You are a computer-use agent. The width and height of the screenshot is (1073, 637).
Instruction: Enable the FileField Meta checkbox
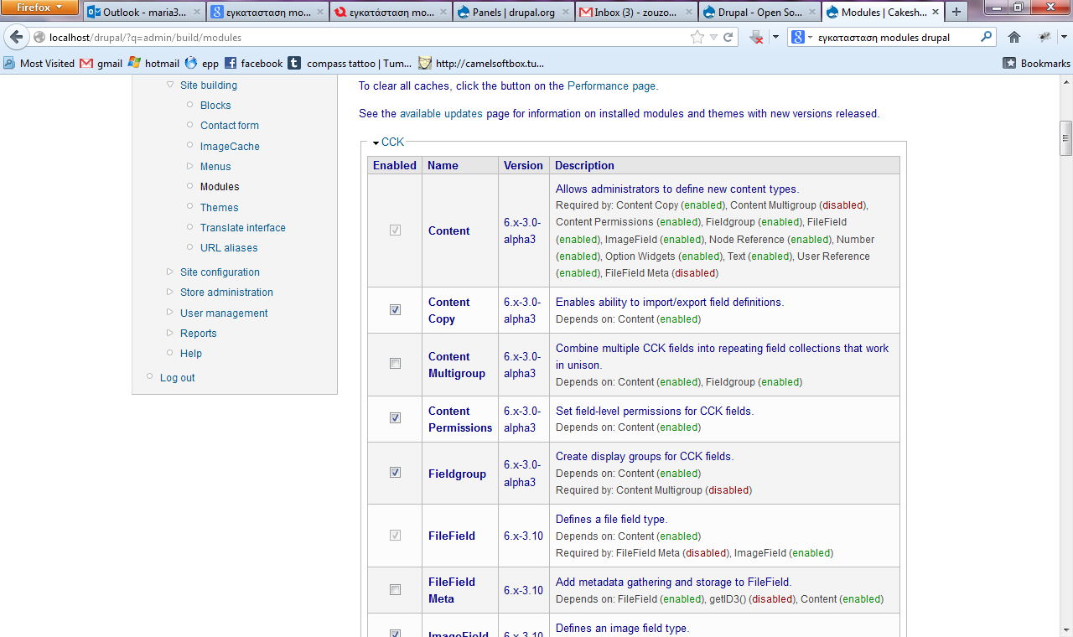pos(395,590)
